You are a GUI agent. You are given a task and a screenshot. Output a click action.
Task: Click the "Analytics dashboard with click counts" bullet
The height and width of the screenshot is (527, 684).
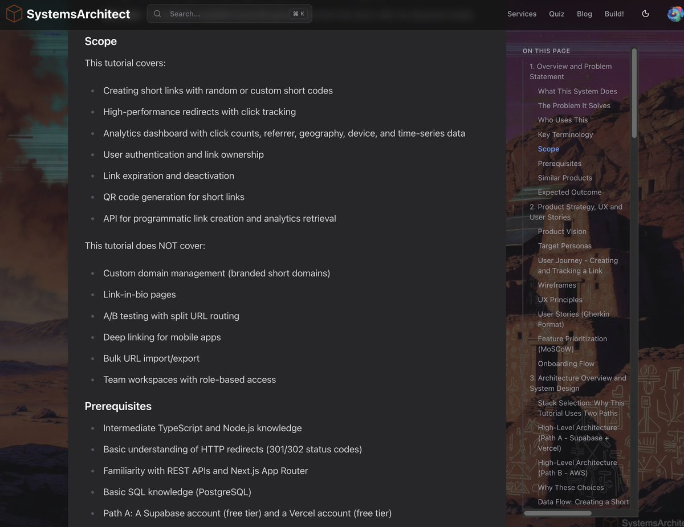[284, 133]
